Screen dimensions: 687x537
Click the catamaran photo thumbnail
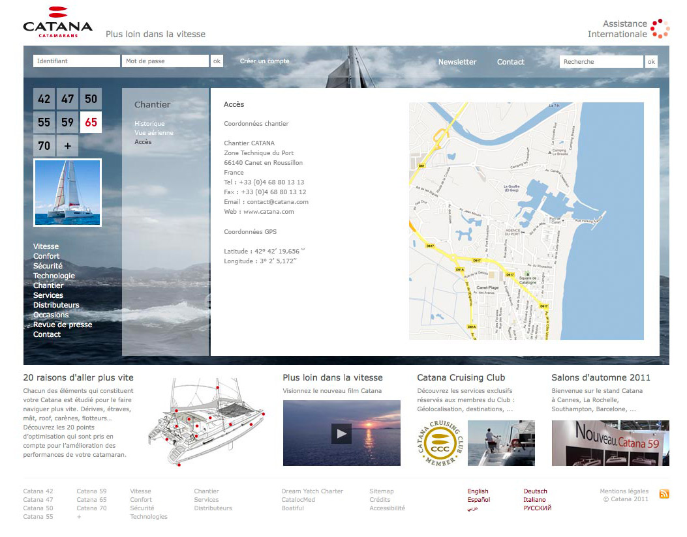[67, 192]
